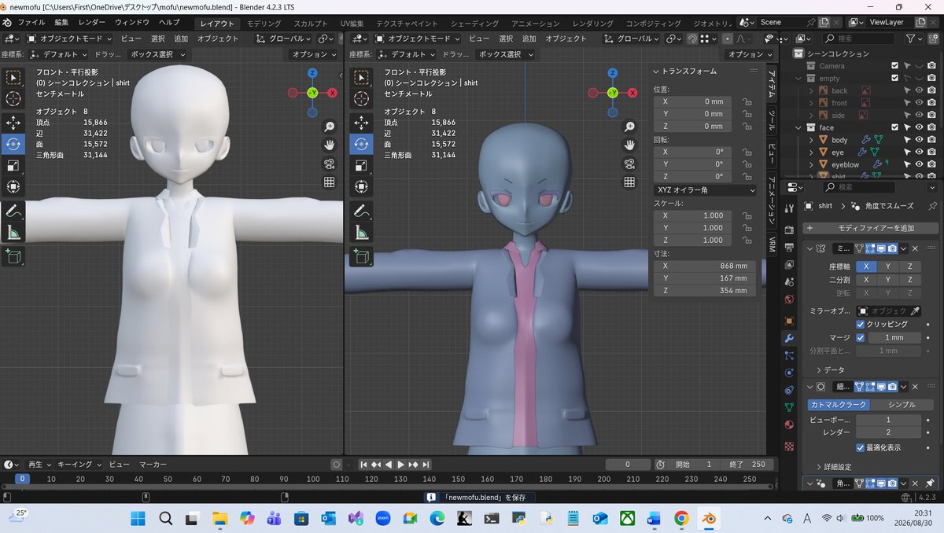Open the XYZ Euler rotation mode dropdown
This screenshot has width=944, height=533.
pyautogui.click(x=705, y=190)
